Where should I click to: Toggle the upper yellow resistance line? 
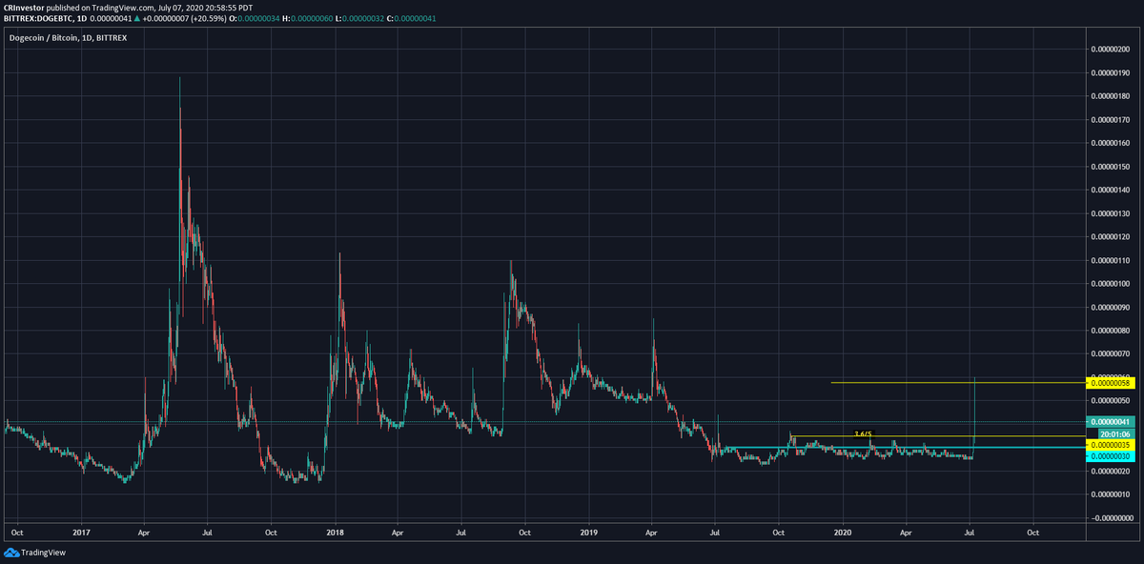906,381
